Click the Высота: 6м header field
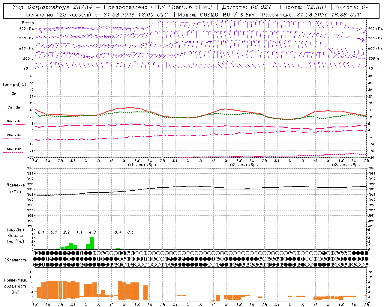 click(352, 7)
